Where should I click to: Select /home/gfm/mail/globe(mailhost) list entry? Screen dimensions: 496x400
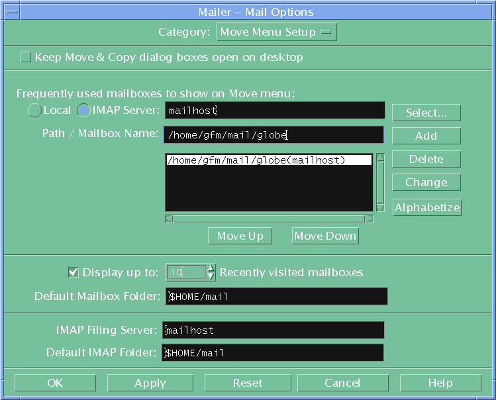point(268,160)
